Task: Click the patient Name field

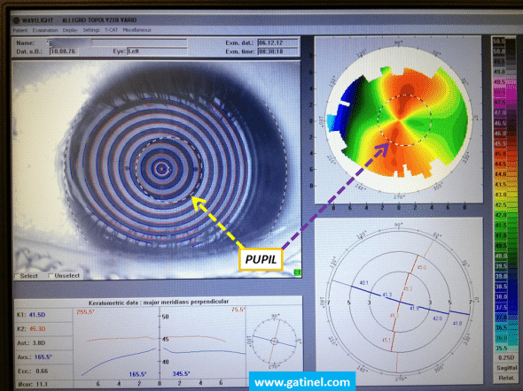Action: click(x=117, y=42)
